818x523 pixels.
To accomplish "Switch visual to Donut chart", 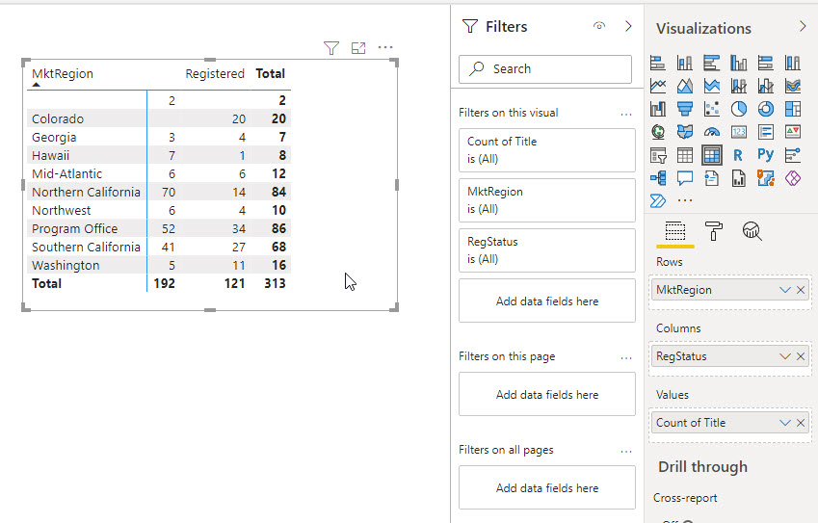I will coord(766,109).
